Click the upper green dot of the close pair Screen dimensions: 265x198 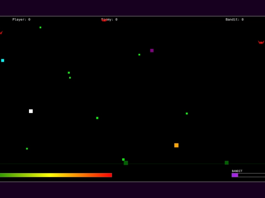pos(69,73)
